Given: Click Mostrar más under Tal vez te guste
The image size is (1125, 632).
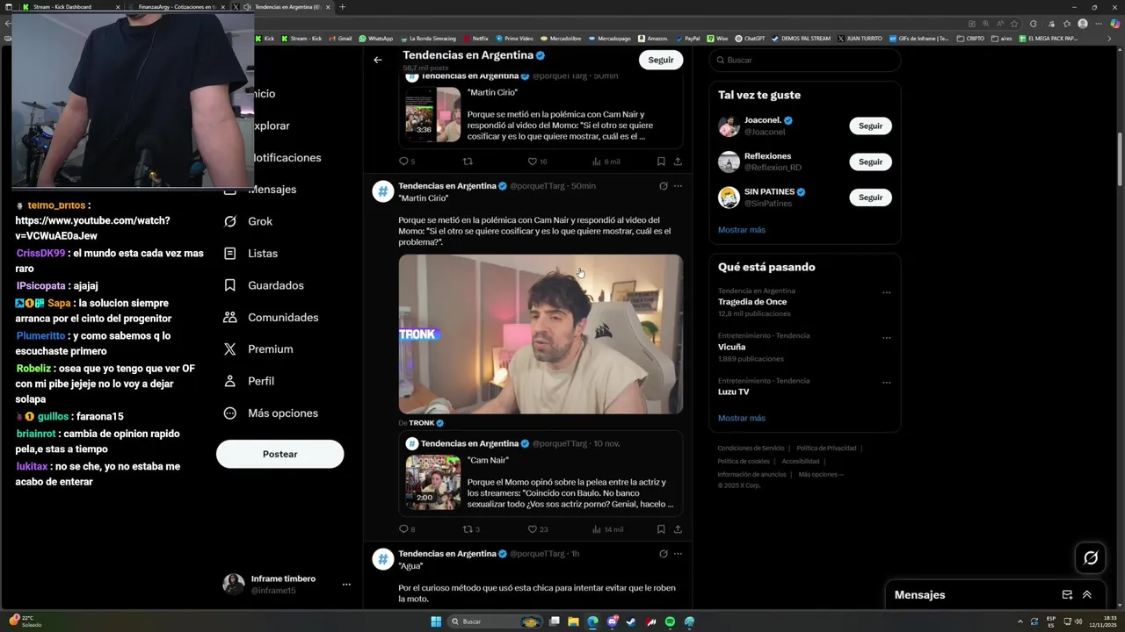Looking at the screenshot, I should pos(742,230).
